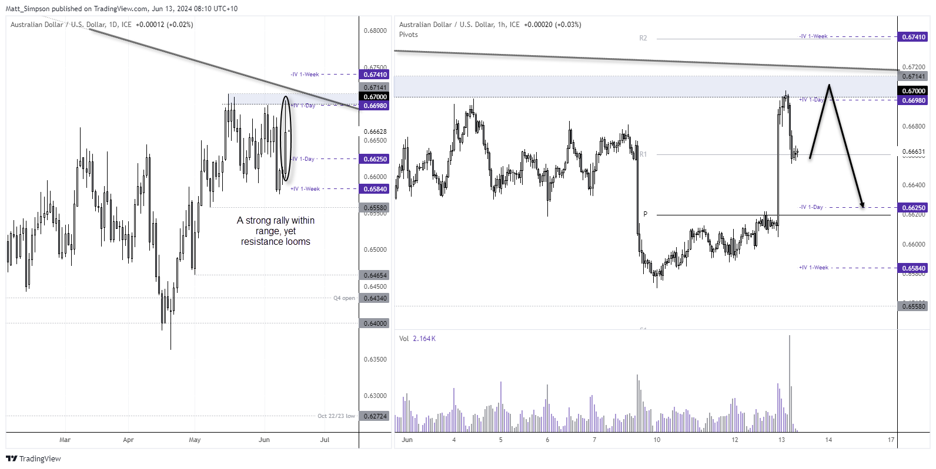Click the R2 pivot label on 1h chart

click(x=643, y=38)
